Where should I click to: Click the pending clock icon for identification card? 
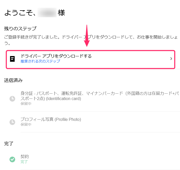(12, 99)
